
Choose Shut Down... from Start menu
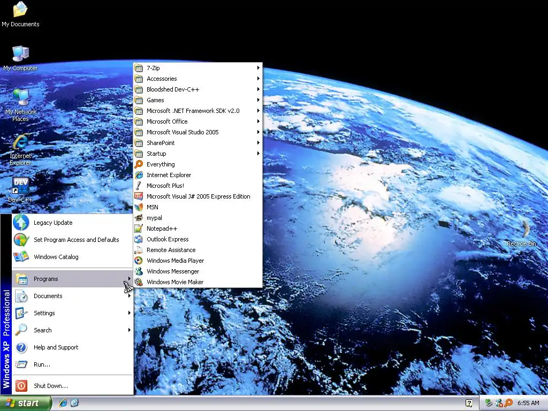72,386
